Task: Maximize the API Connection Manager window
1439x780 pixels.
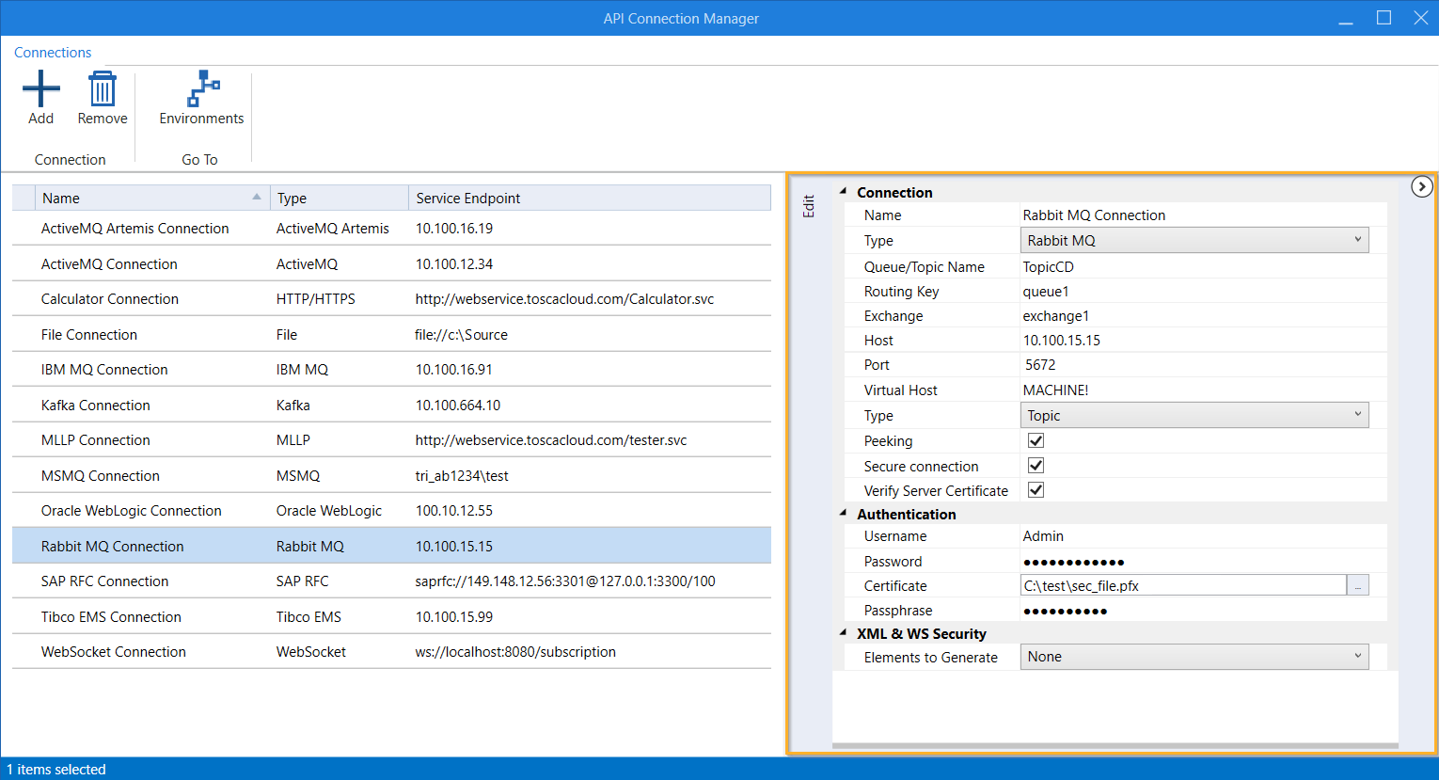Action: (x=1384, y=18)
